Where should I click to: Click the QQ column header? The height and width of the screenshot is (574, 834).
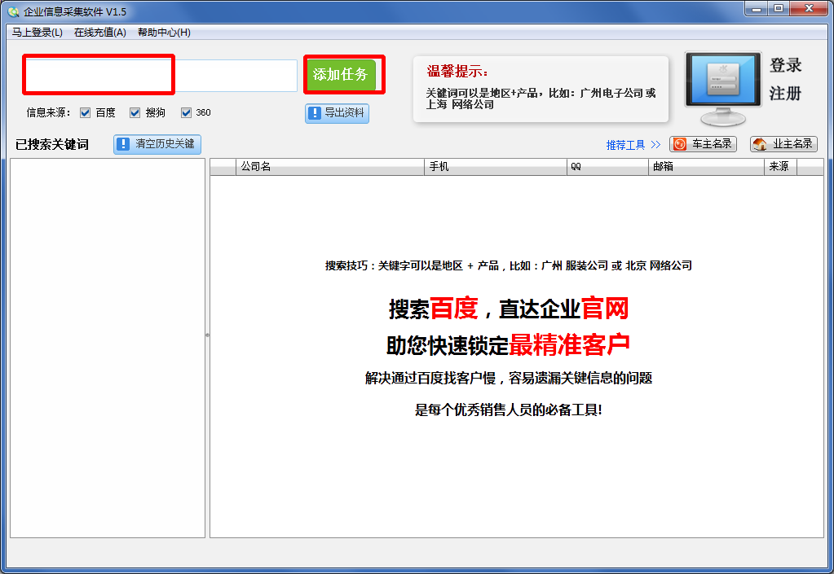coord(607,167)
